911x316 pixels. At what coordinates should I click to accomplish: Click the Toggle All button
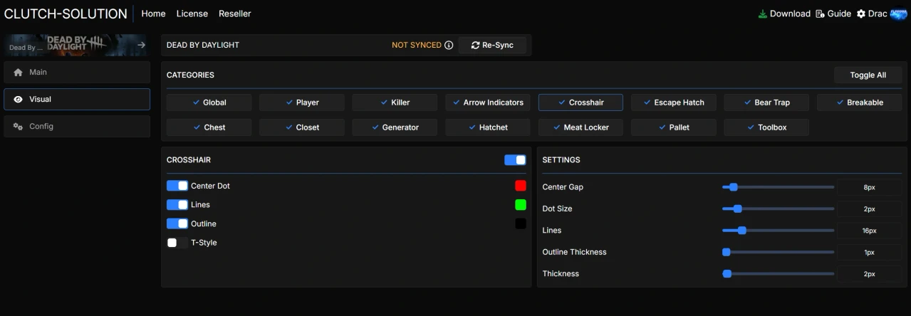(868, 75)
